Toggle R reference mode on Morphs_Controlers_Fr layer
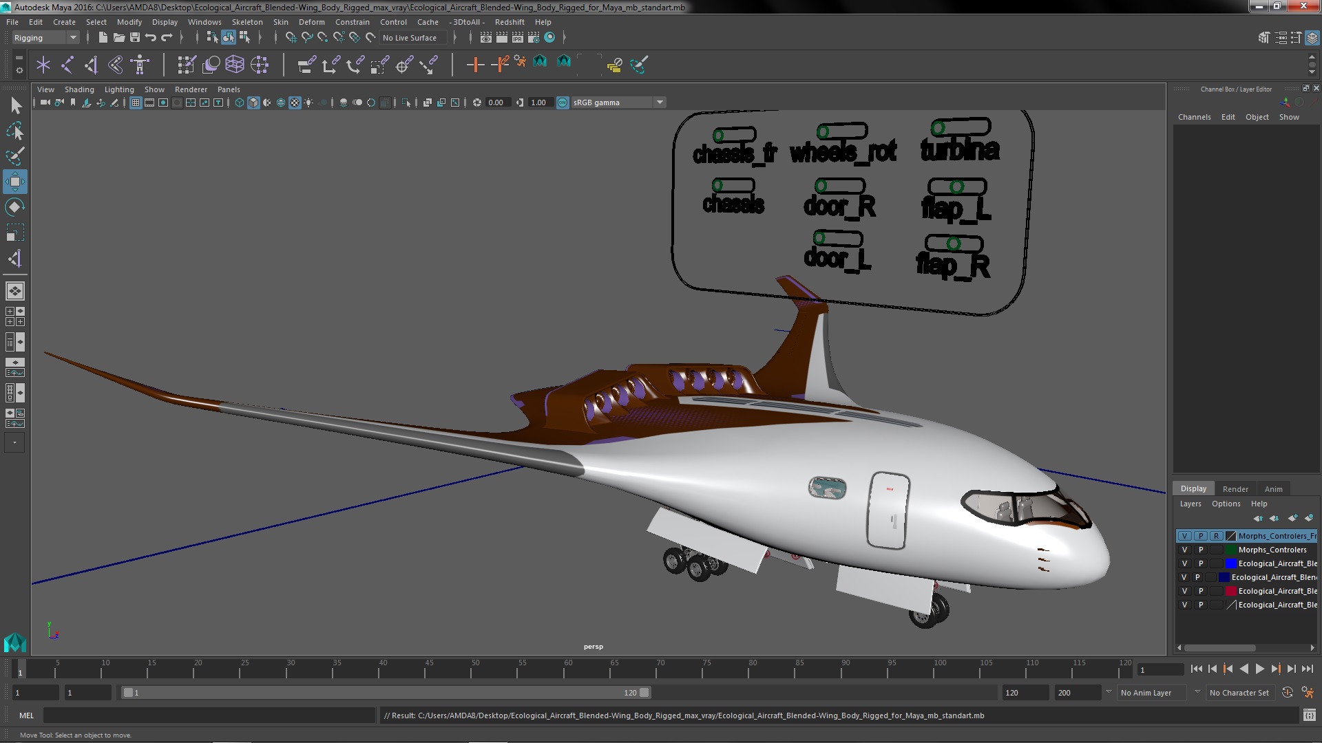 [1216, 537]
